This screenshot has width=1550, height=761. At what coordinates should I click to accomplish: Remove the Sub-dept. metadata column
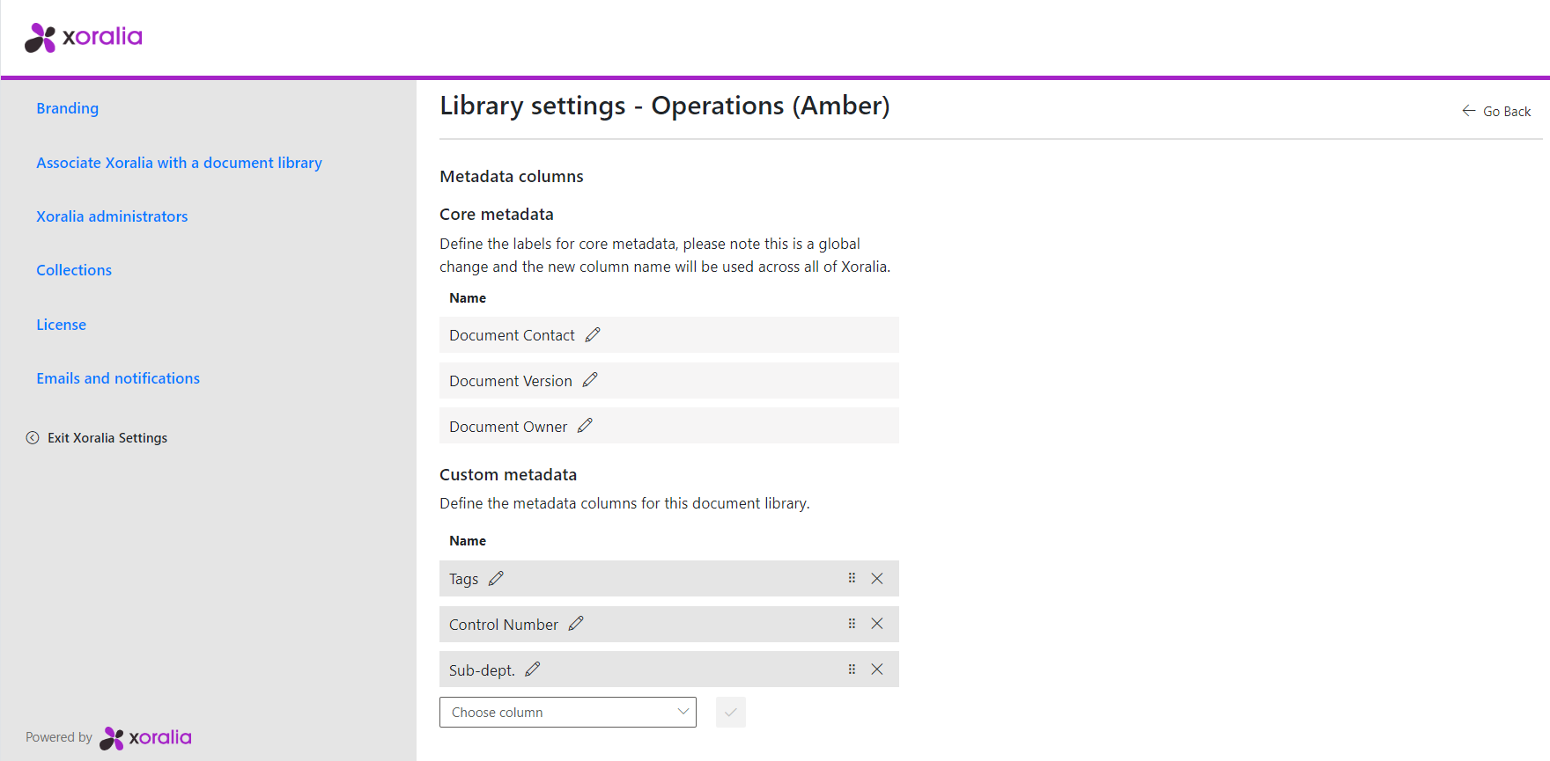click(877, 670)
